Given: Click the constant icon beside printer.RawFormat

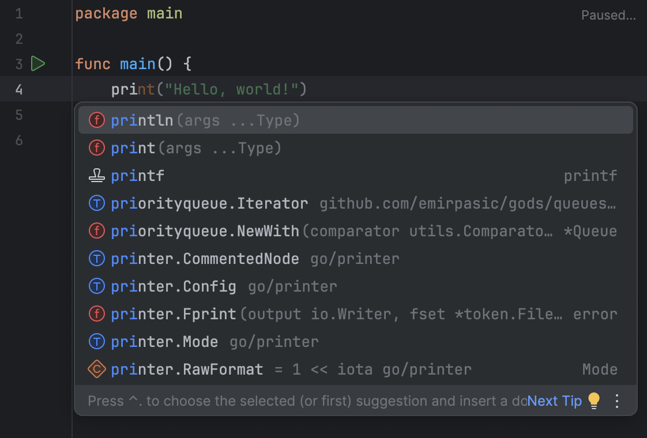Looking at the screenshot, I should point(96,369).
